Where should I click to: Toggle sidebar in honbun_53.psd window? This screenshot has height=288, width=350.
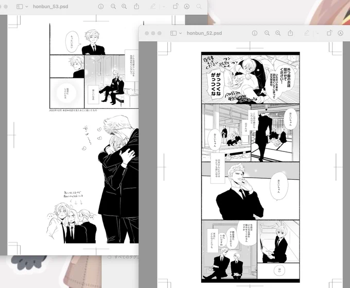[x=20, y=7]
